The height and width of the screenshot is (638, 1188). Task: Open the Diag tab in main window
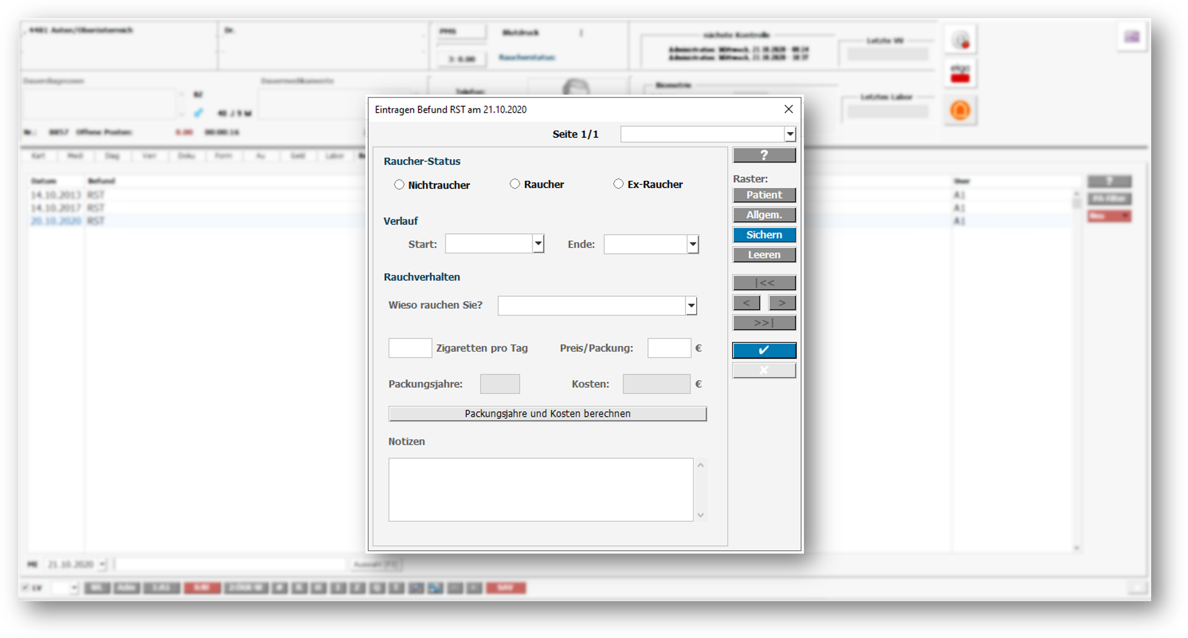click(112, 156)
